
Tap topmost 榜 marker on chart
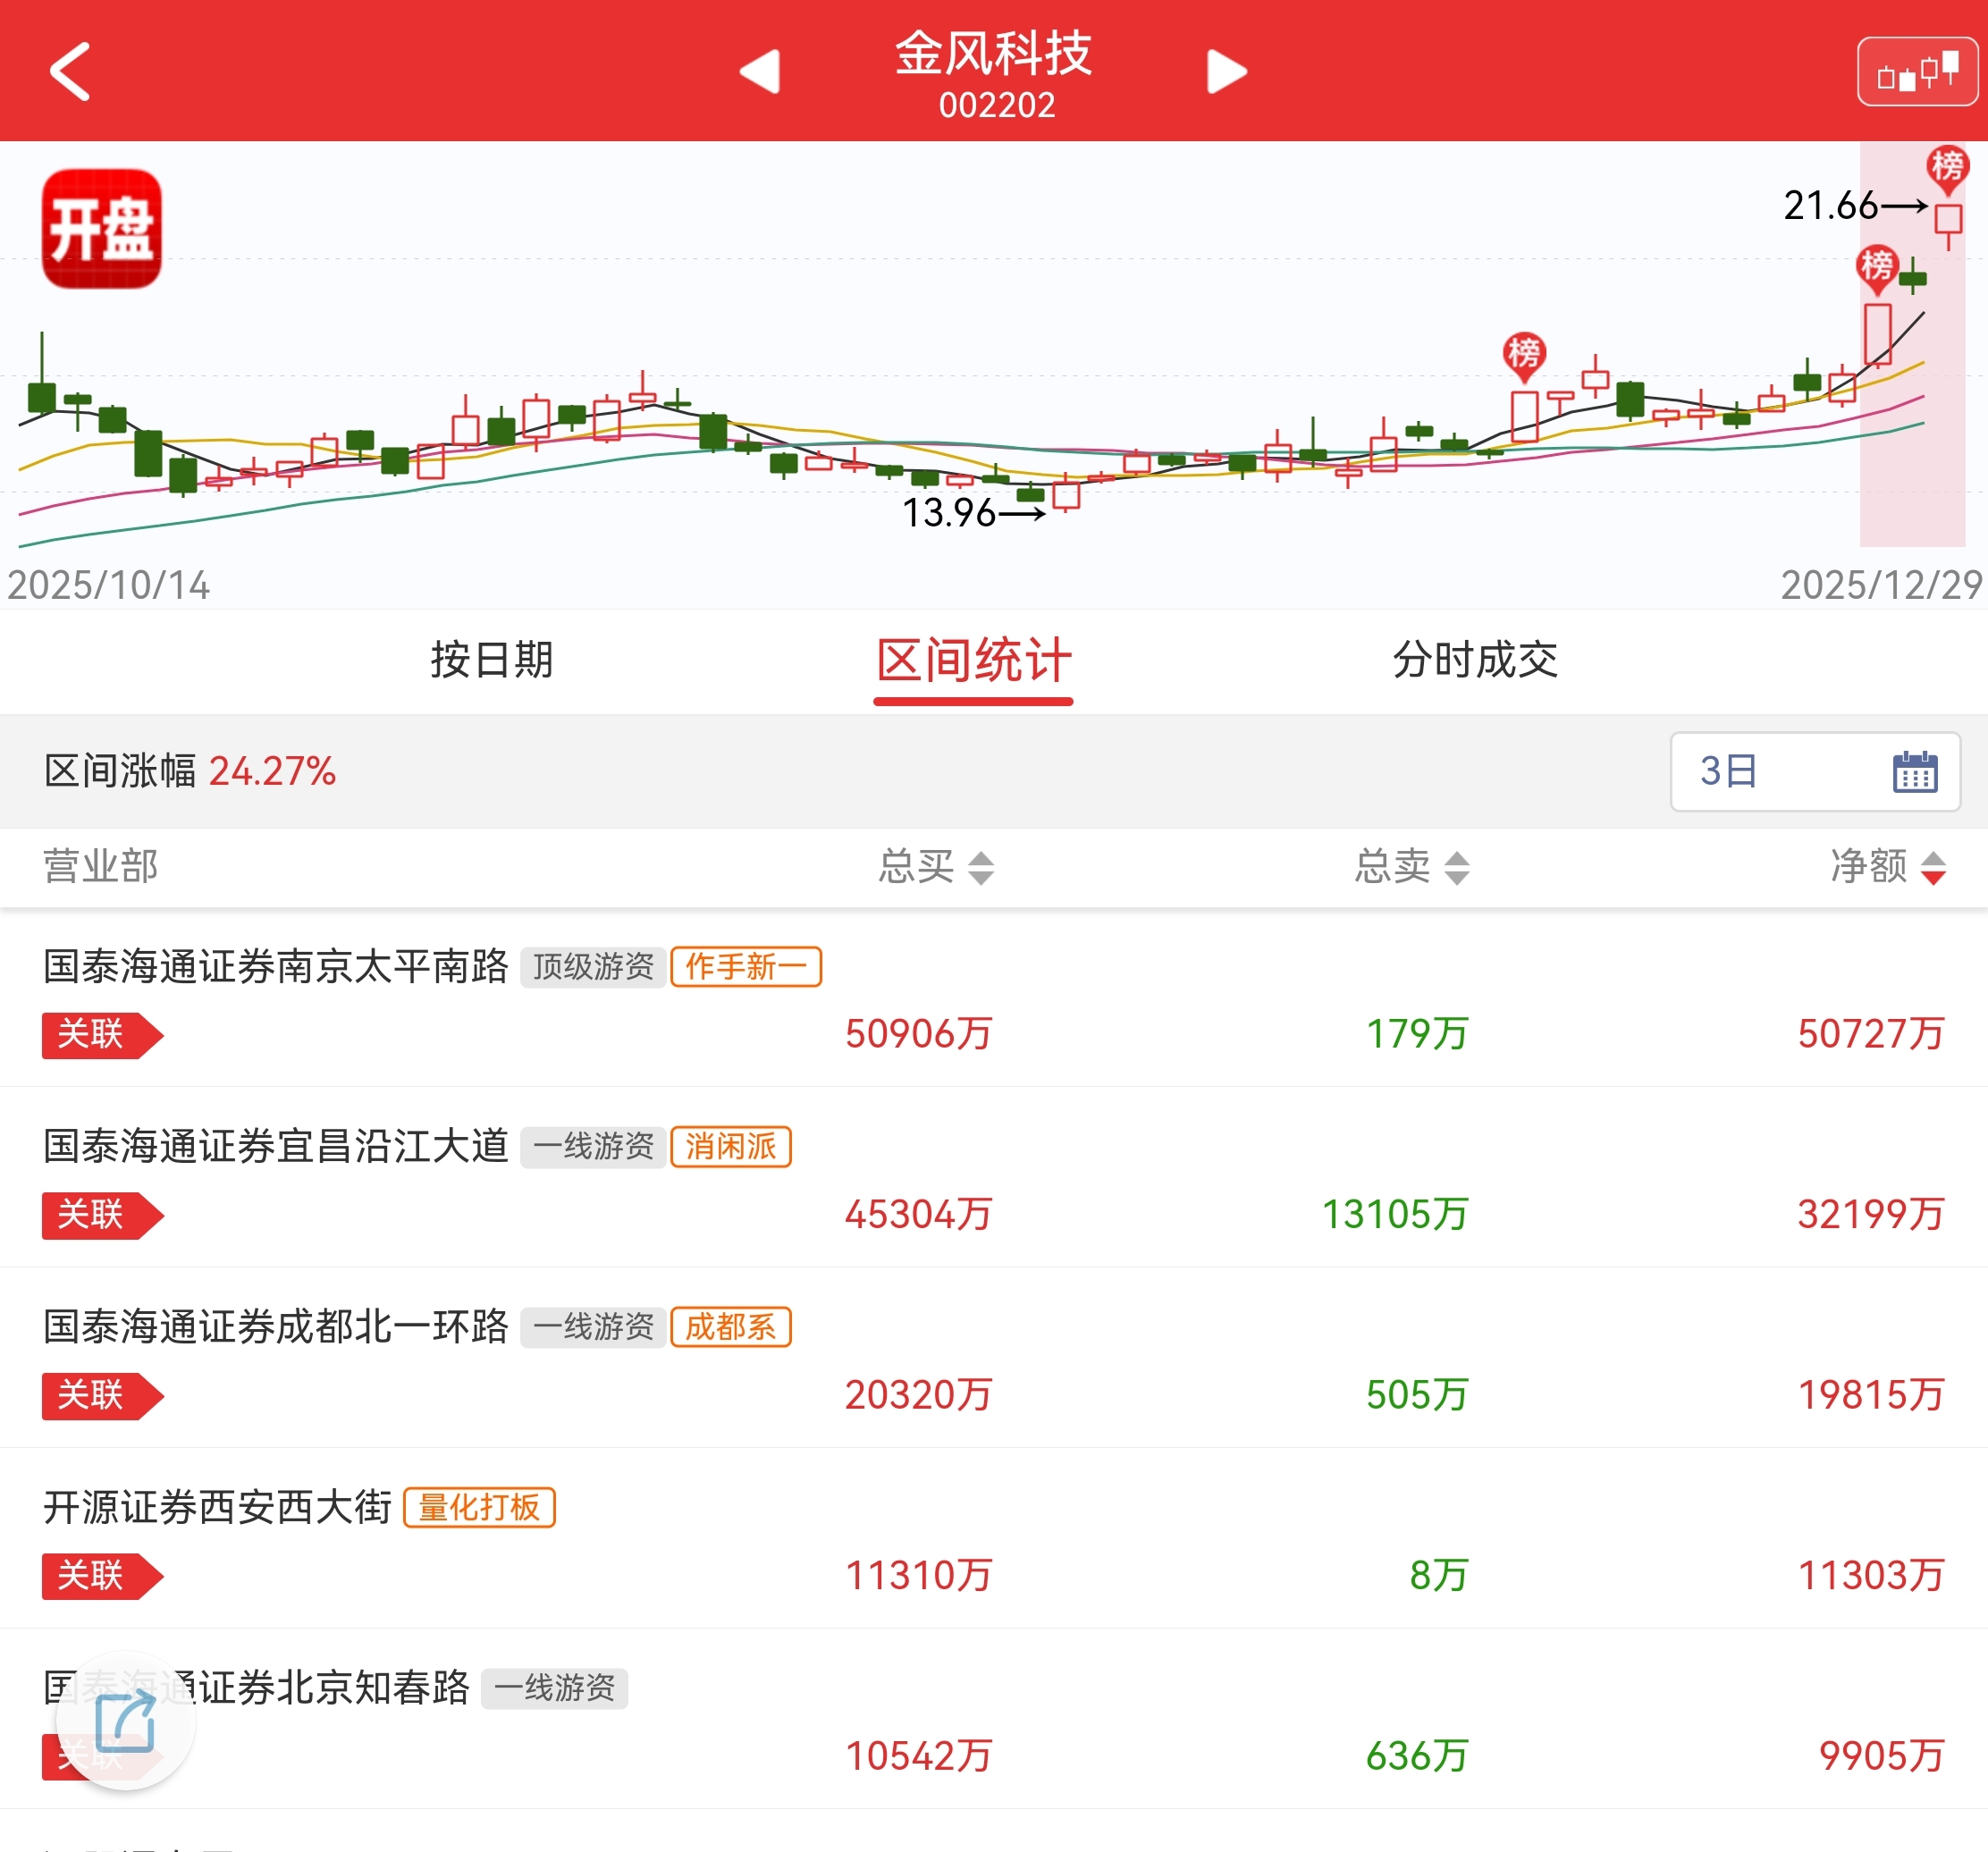[1946, 166]
